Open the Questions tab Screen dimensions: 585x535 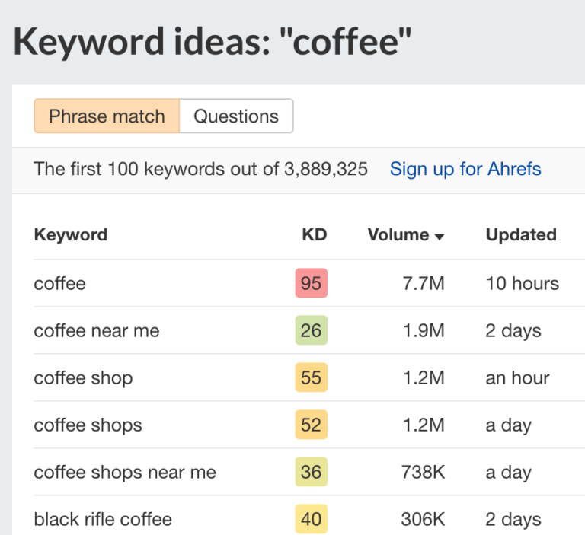click(236, 116)
